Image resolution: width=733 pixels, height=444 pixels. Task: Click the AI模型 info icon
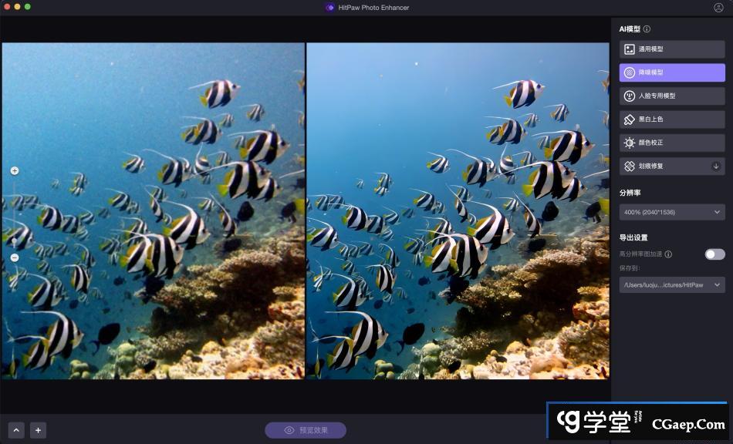(x=647, y=29)
